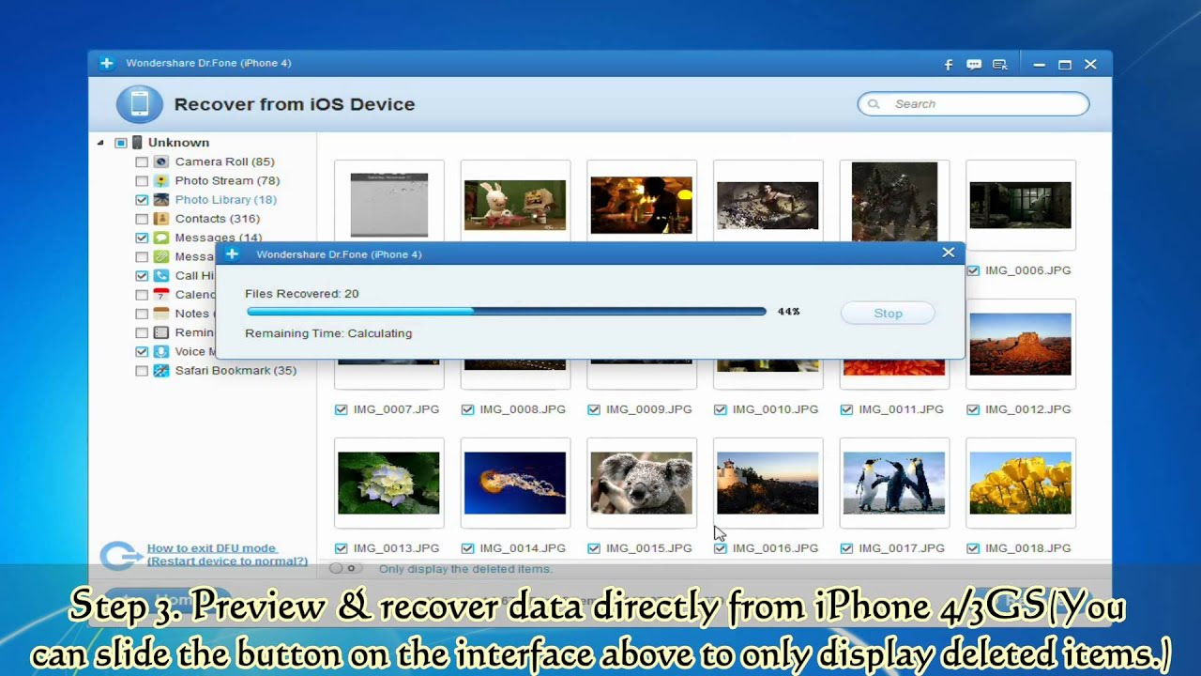Open the Photo Library (18) category

(225, 200)
